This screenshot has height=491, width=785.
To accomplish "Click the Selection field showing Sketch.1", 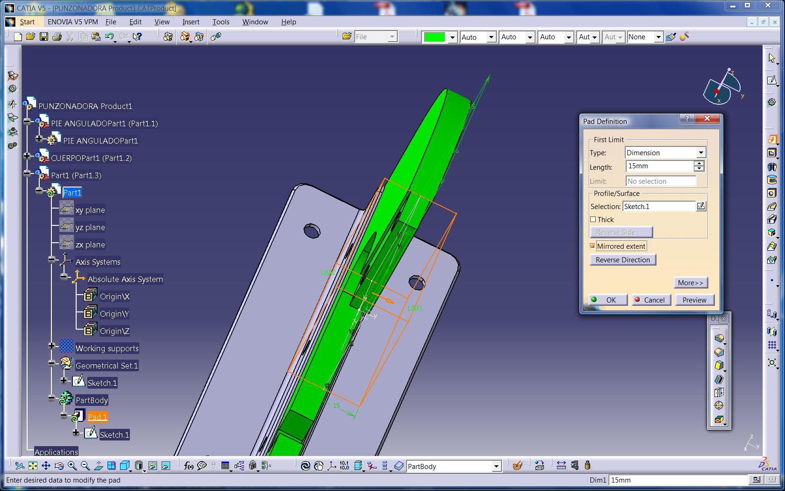I will (659, 206).
